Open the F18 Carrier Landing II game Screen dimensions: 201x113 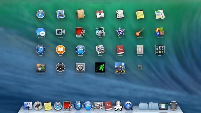click(120, 67)
